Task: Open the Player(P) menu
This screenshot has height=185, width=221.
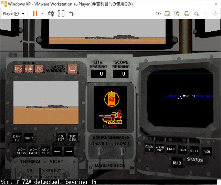Action: pos(13,13)
